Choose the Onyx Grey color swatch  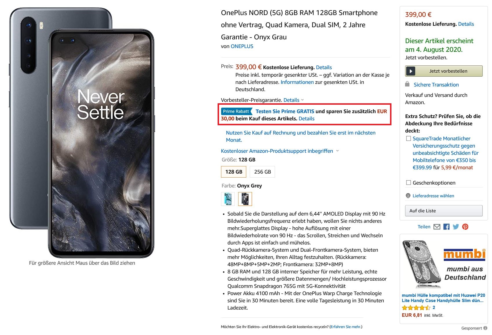pos(245,199)
